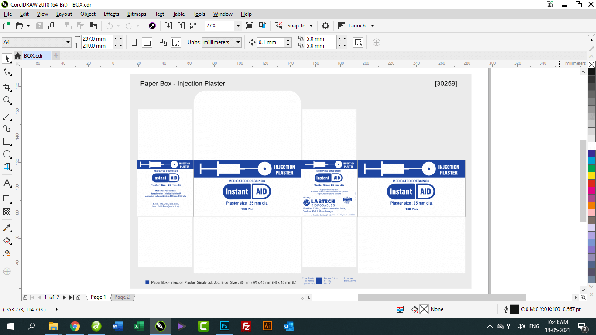Screen dimensions: 596x335
Task: Select the Pick tool
Action: [7, 58]
